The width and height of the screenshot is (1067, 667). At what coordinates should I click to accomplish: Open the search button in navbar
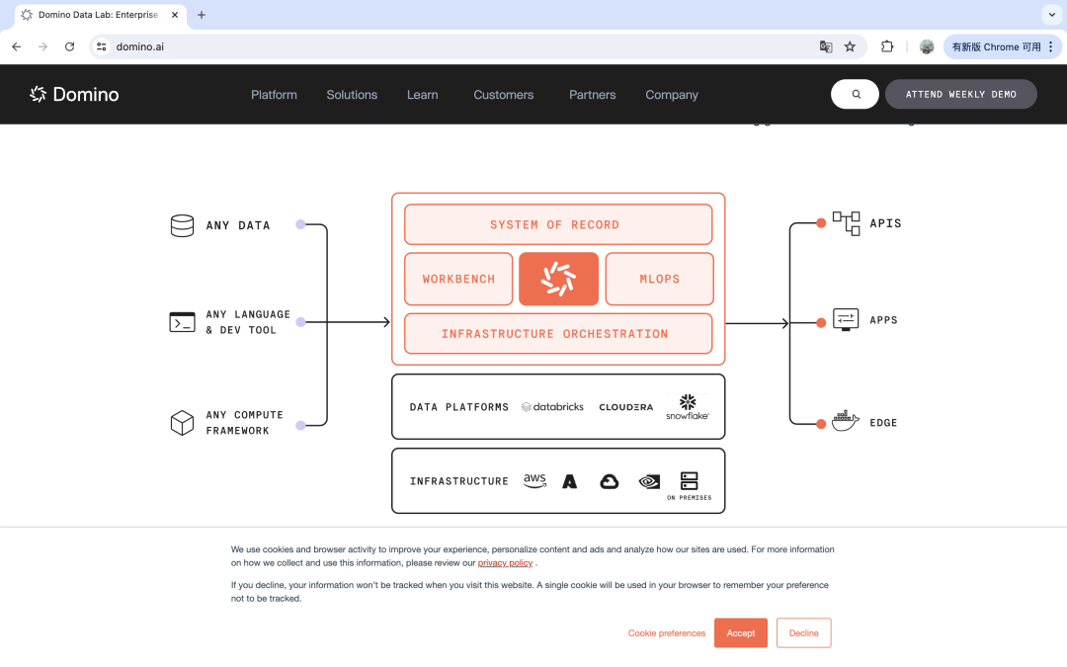tap(856, 94)
